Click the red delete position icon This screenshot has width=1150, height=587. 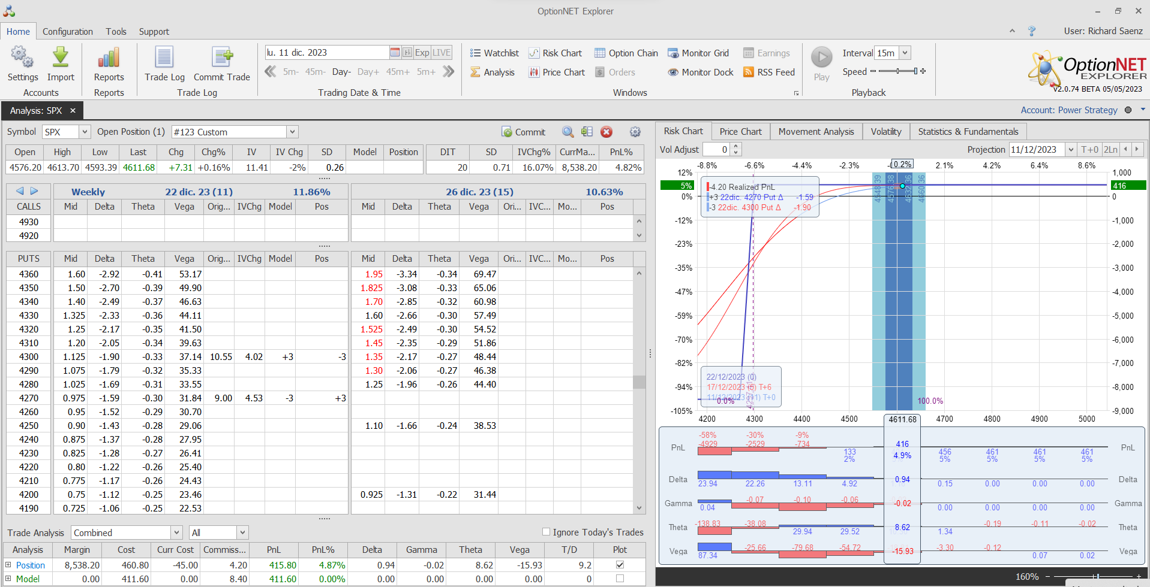[x=606, y=132]
